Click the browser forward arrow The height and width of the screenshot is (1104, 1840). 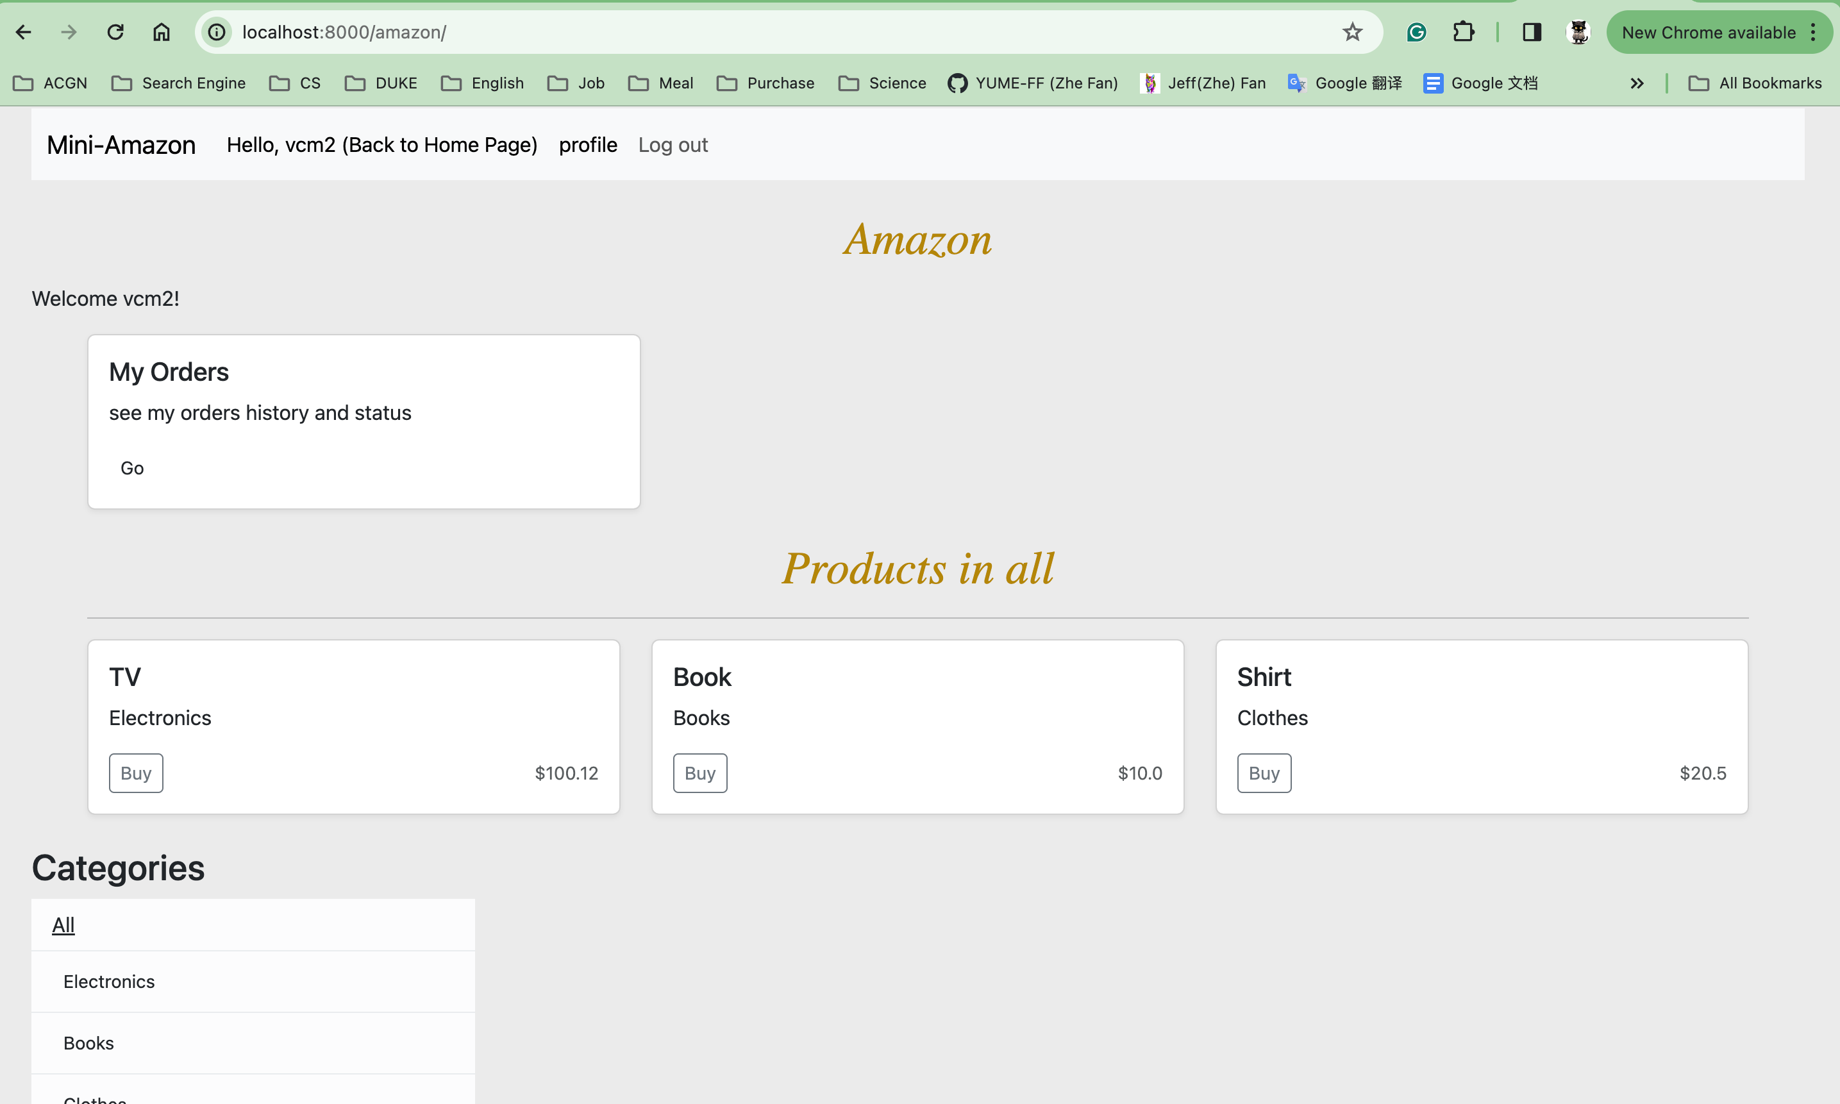(69, 32)
